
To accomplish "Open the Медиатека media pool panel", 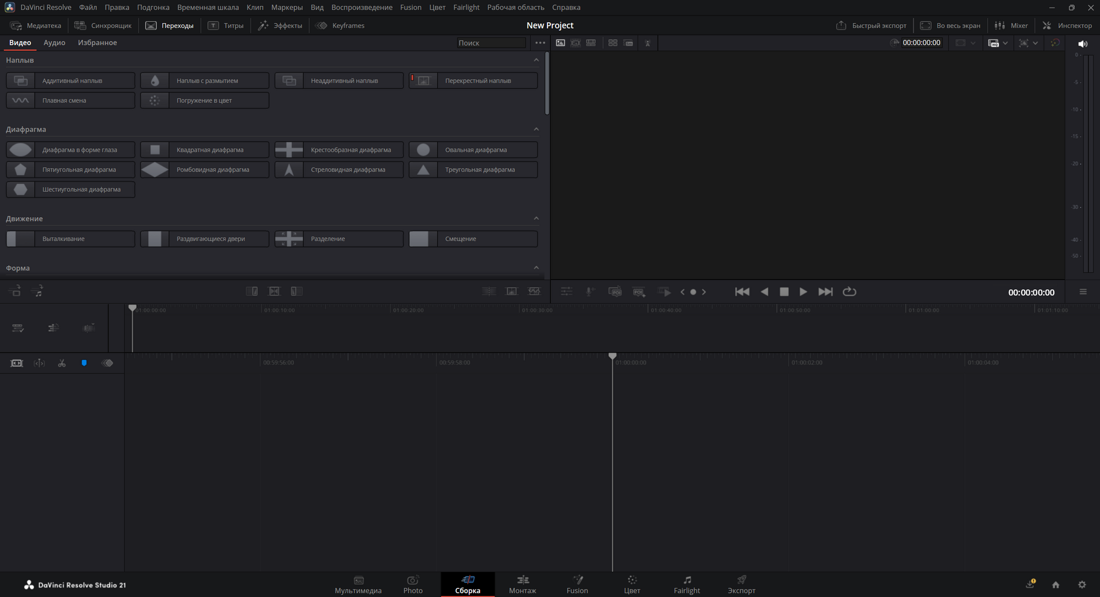I will coord(36,25).
